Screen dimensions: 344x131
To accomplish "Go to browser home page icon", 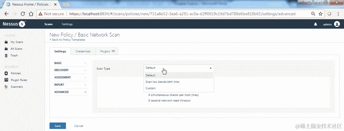I will click(31, 14).
